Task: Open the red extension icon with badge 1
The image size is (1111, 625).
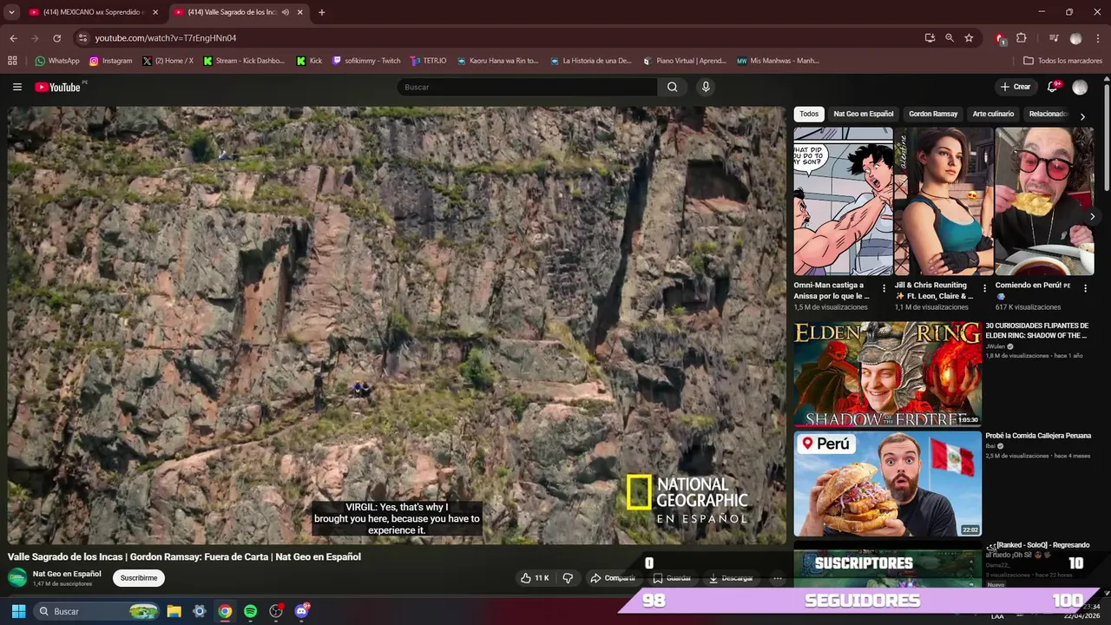Action: [x=1000, y=38]
